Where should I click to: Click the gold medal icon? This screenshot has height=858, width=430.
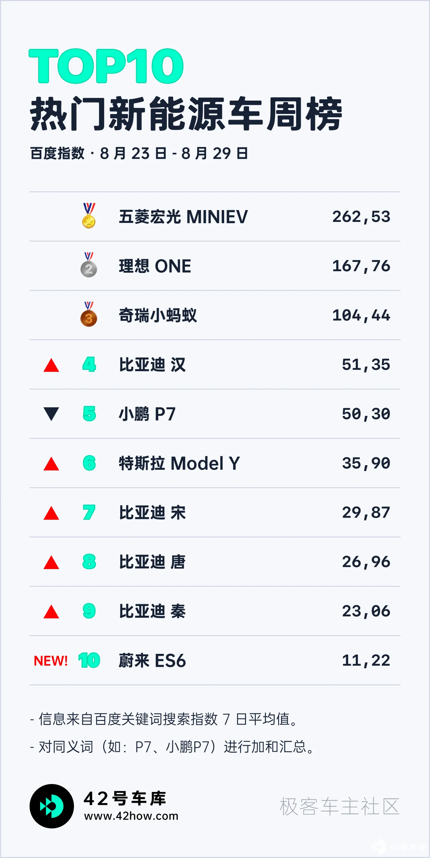click(89, 217)
